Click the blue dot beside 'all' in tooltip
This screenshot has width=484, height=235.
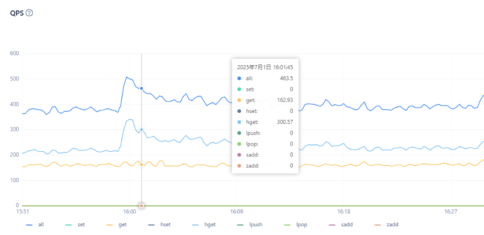click(x=239, y=78)
